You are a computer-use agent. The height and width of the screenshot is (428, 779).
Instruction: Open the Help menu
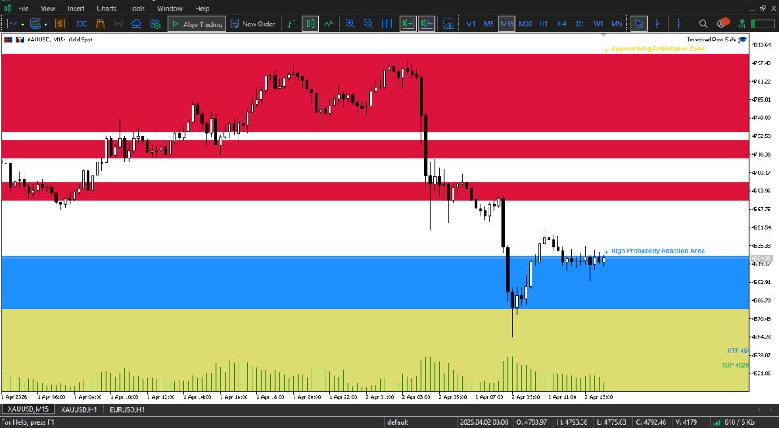click(202, 8)
